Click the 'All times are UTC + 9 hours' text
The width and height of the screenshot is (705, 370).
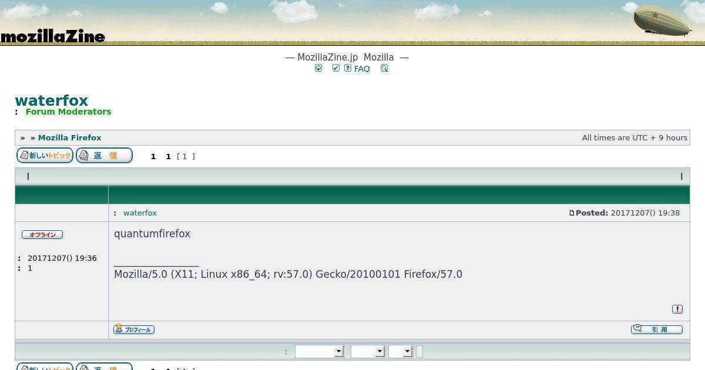click(634, 137)
